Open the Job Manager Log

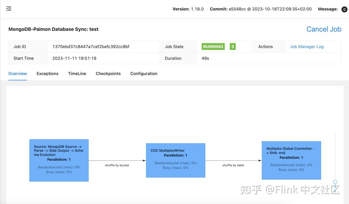click(306, 46)
